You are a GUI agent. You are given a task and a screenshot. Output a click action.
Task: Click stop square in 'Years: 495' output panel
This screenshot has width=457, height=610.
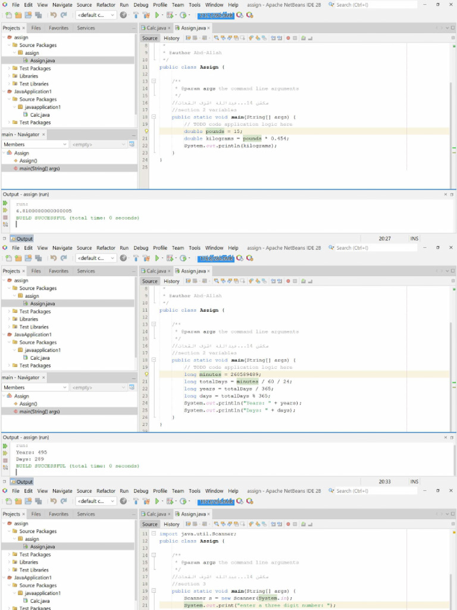point(5,460)
